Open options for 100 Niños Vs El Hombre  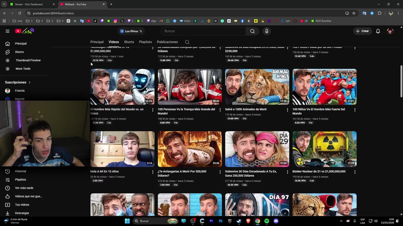(x=355, y=110)
